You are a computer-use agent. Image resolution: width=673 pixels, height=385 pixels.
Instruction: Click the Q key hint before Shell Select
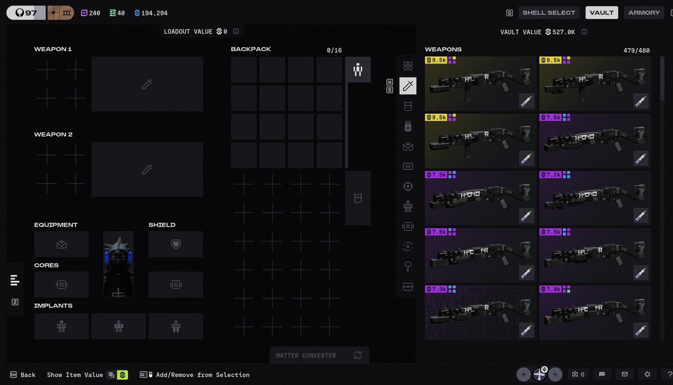[509, 13]
